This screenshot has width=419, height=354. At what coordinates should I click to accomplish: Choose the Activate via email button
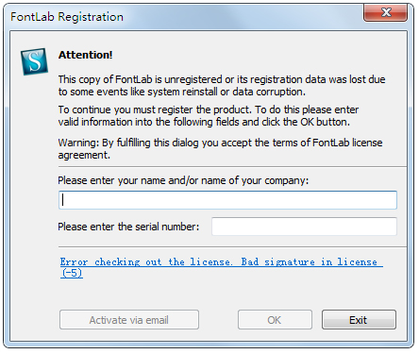click(x=129, y=320)
